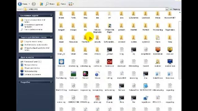This screenshot has width=198, height=111.
Task: Open the Views mode dropdown
Action: pos(71,4)
